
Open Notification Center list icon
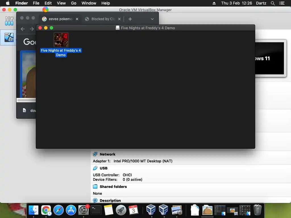pyautogui.click(x=282, y=3)
